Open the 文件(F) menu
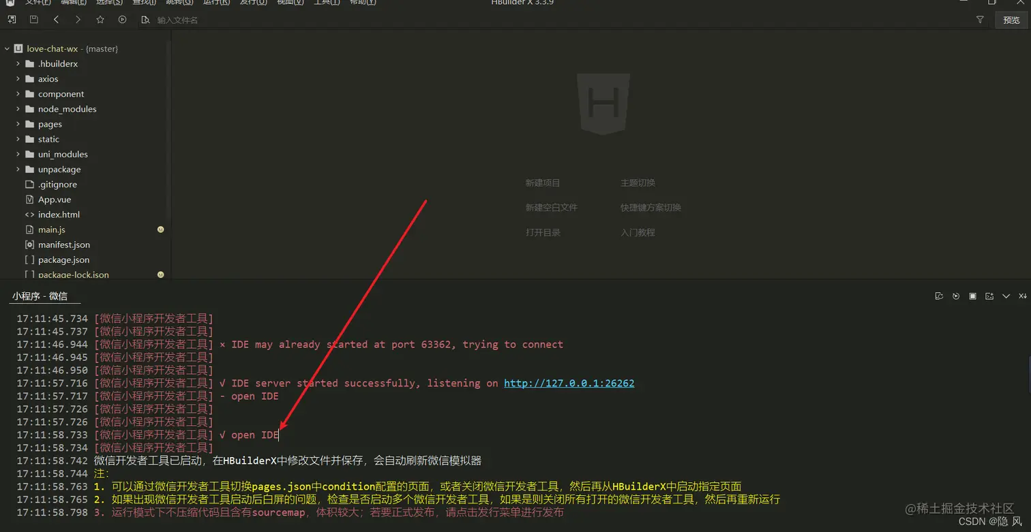The image size is (1031, 532). [38, 2]
